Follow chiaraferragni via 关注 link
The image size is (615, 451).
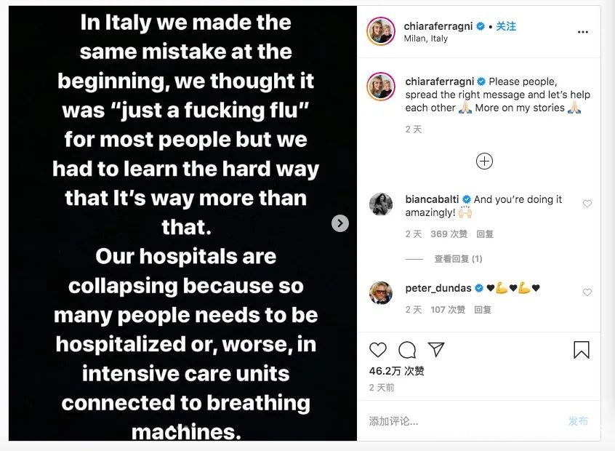click(x=506, y=26)
